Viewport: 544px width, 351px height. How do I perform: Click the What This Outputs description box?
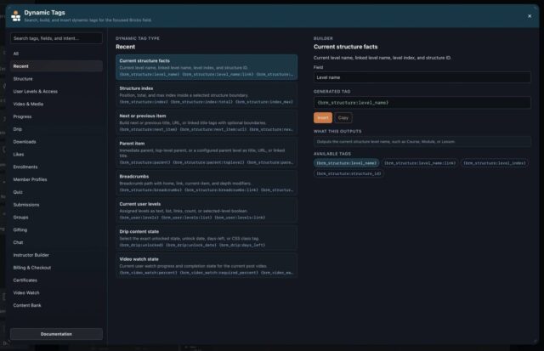422,142
